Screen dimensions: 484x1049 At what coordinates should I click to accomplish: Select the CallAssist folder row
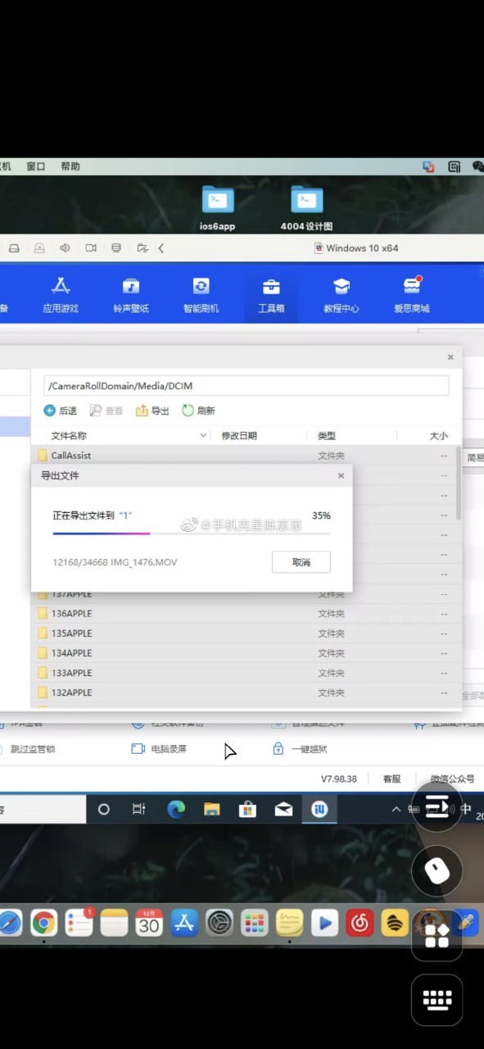(244, 455)
